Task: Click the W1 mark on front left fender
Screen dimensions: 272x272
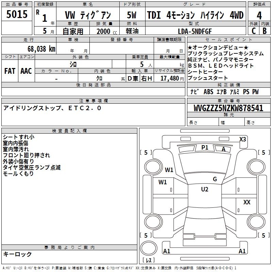Action: coord(169,170)
